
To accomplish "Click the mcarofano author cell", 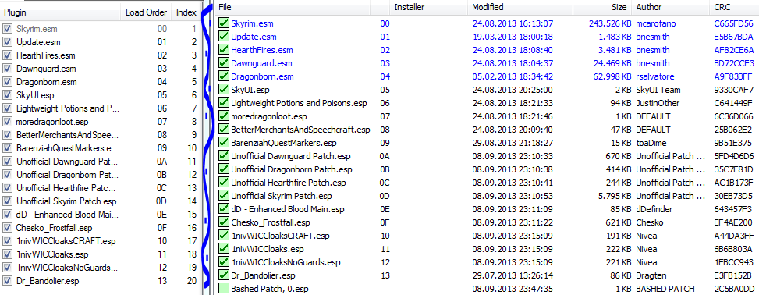I will pos(657,23).
